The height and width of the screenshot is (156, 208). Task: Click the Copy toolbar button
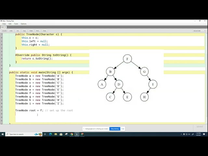click(x=24, y=31)
